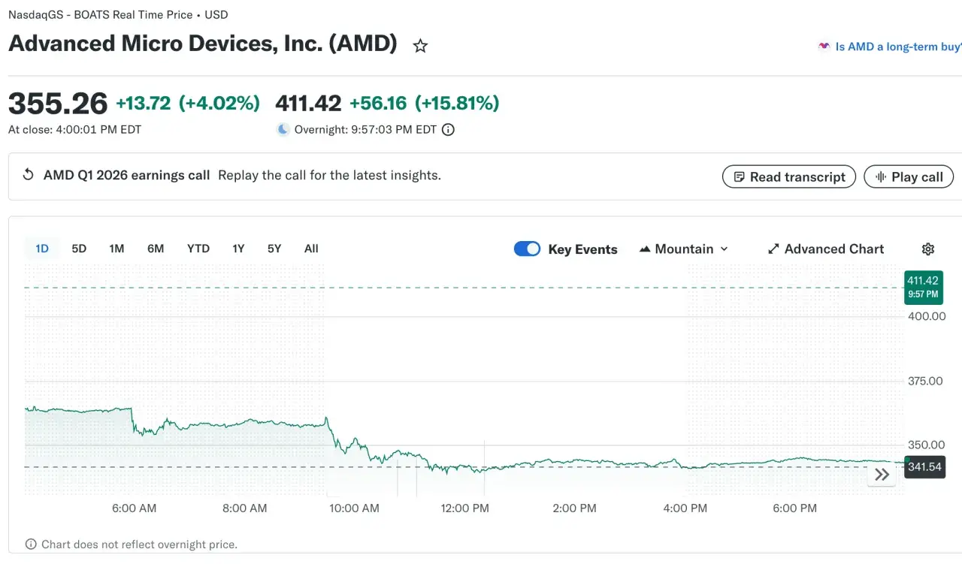
Task: Toggle Key Events switch off
Action: (527, 249)
